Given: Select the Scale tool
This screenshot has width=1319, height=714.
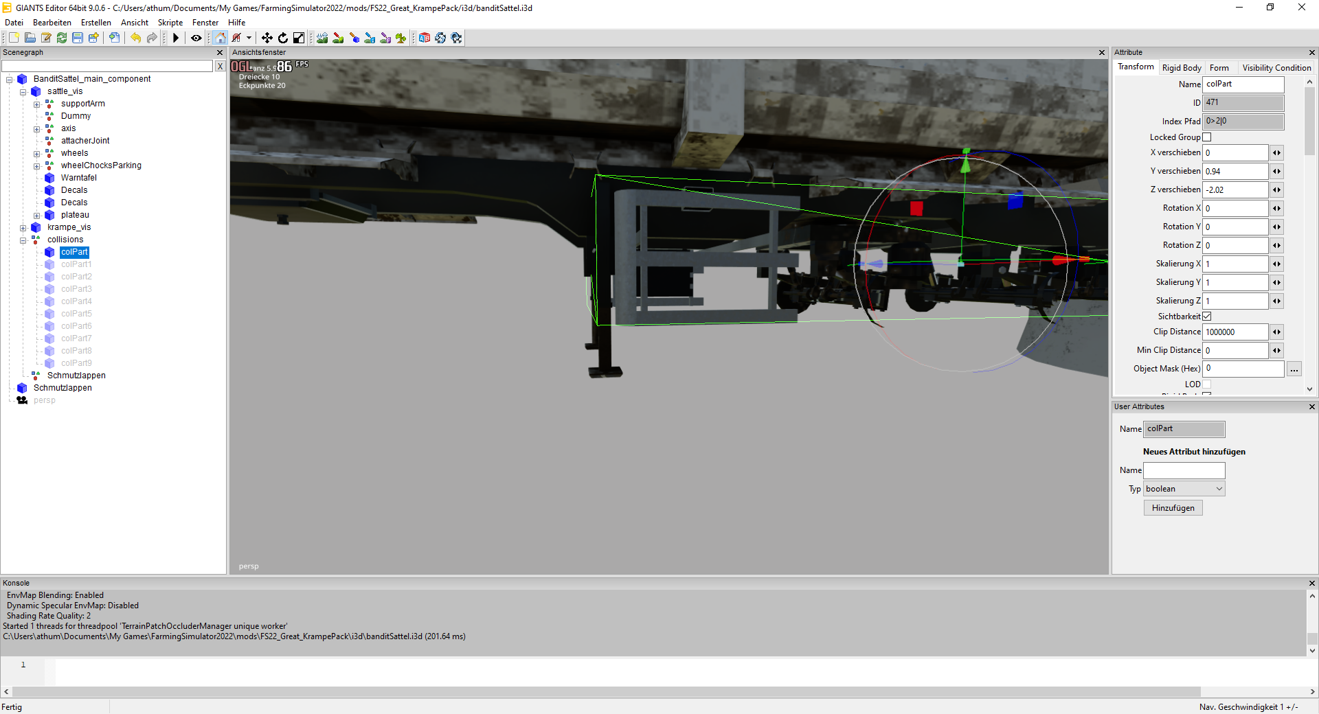Looking at the screenshot, I should pos(299,38).
